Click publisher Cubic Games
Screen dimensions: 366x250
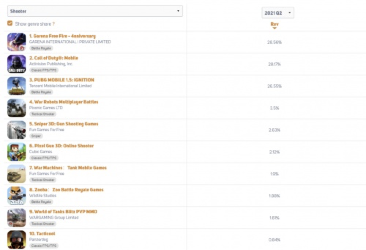coord(41,152)
